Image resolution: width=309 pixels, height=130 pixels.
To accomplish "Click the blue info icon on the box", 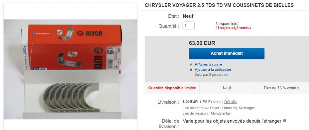I will (x=33, y=33).
